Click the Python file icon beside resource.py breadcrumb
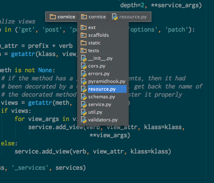214x183 pixels. (115, 17)
